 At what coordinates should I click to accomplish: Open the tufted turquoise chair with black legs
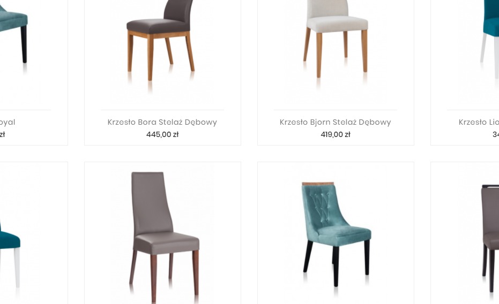click(x=336, y=234)
